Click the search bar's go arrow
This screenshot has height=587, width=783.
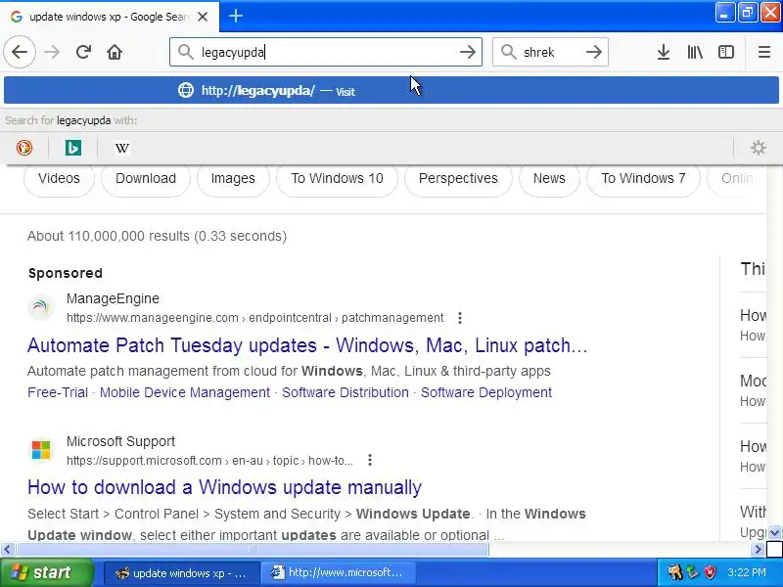pyautogui.click(x=594, y=52)
